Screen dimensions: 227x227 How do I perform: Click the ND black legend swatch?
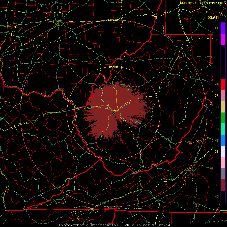[x=223, y=196]
